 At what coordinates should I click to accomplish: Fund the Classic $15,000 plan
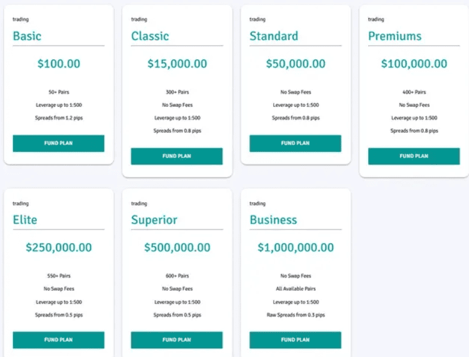pos(176,156)
